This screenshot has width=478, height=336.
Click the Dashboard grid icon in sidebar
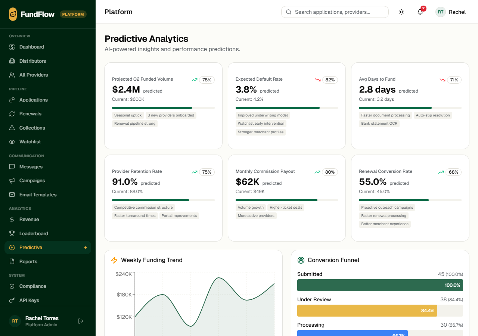(12, 47)
